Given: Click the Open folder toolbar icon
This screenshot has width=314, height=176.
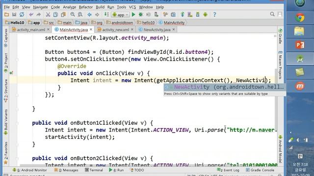Looking at the screenshot, I should [x=6, y=15].
